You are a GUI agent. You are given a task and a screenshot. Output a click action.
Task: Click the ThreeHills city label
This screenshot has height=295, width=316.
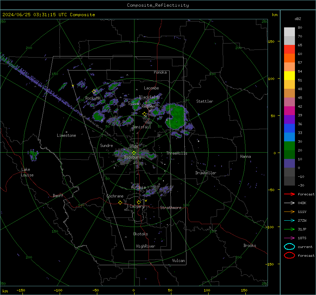click(x=177, y=153)
